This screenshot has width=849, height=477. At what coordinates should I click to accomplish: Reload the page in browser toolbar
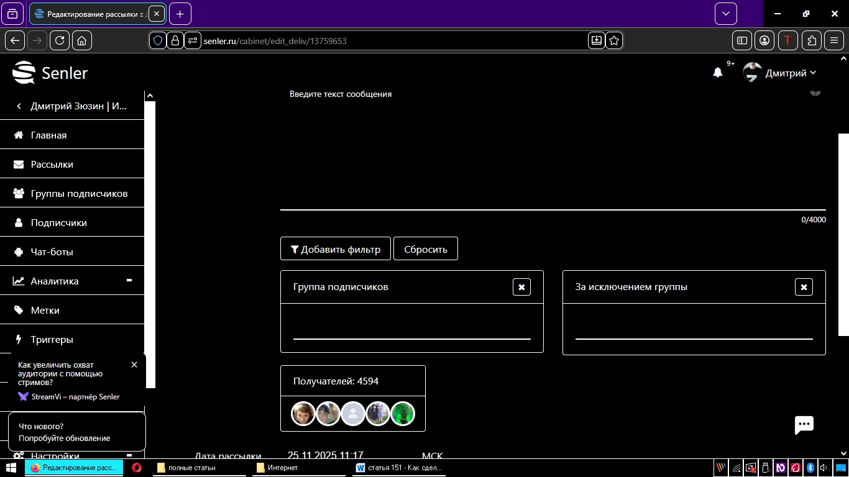(x=60, y=40)
